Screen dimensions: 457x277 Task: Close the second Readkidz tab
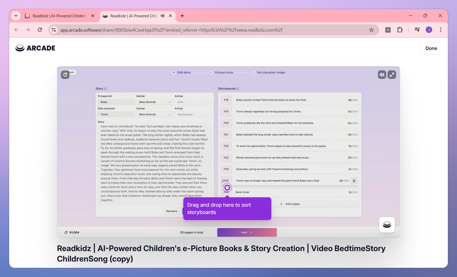click(x=171, y=16)
